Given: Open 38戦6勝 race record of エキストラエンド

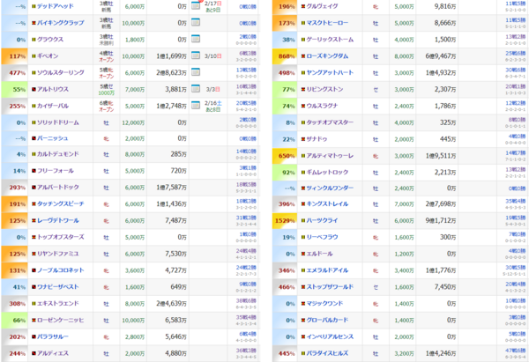Looking at the screenshot, I should [247, 300].
